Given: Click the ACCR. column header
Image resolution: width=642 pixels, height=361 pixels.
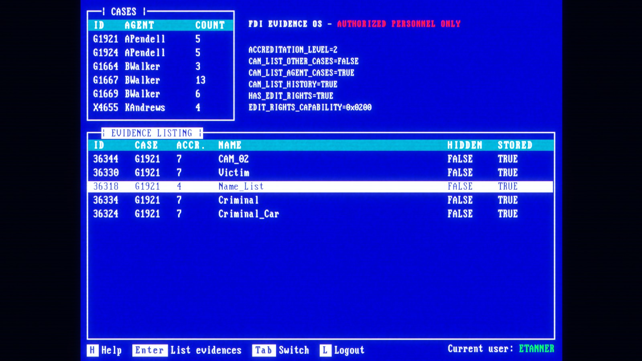Looking at the screenshot, I should (191, 145).
